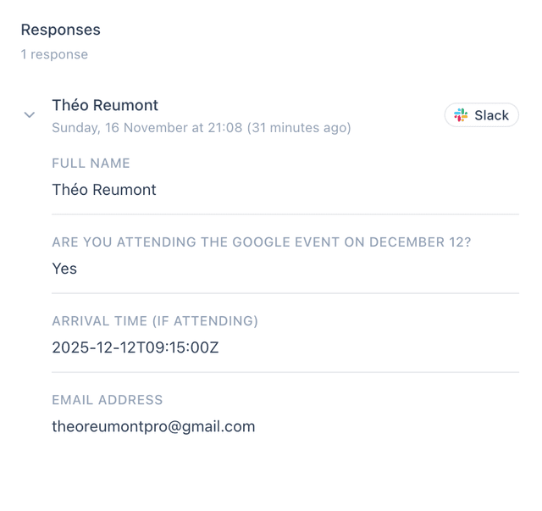Click the divider below the full name answer
Screen dimensions: 542x511
click(285, 214)
